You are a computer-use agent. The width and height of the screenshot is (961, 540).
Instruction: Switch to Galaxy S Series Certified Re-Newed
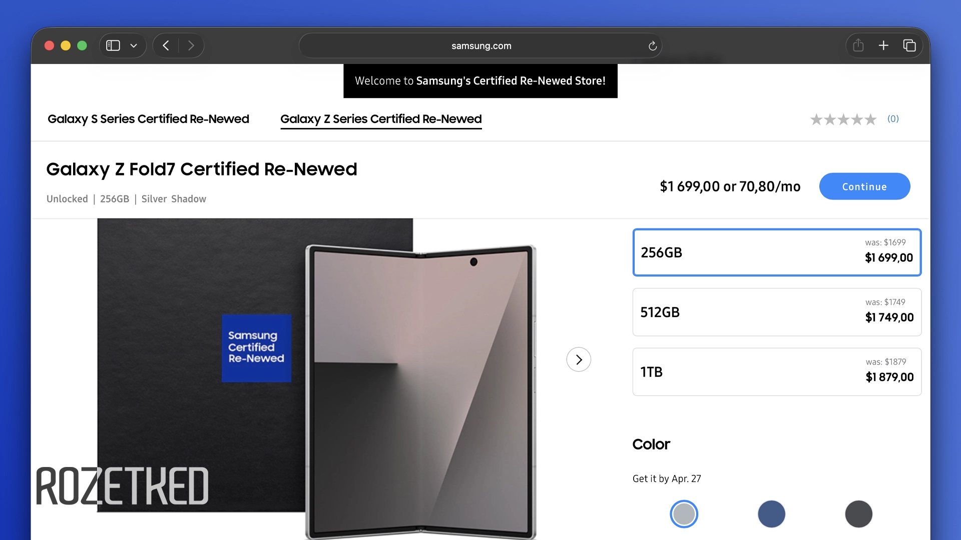[x=148, y=119]
